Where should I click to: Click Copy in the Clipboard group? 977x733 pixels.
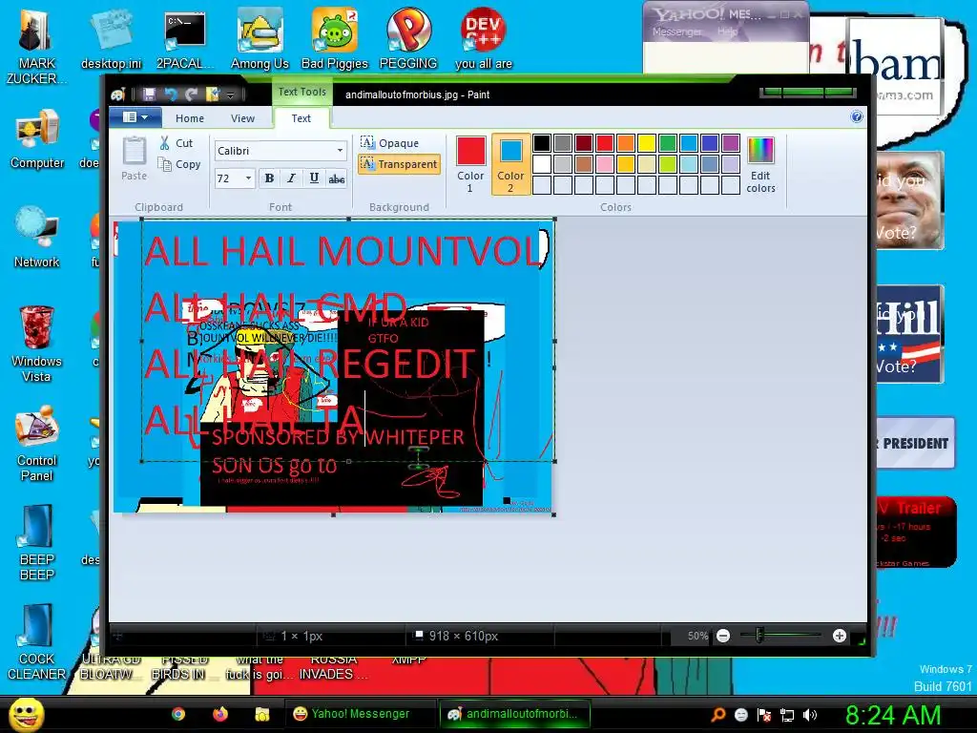point(179,164)
